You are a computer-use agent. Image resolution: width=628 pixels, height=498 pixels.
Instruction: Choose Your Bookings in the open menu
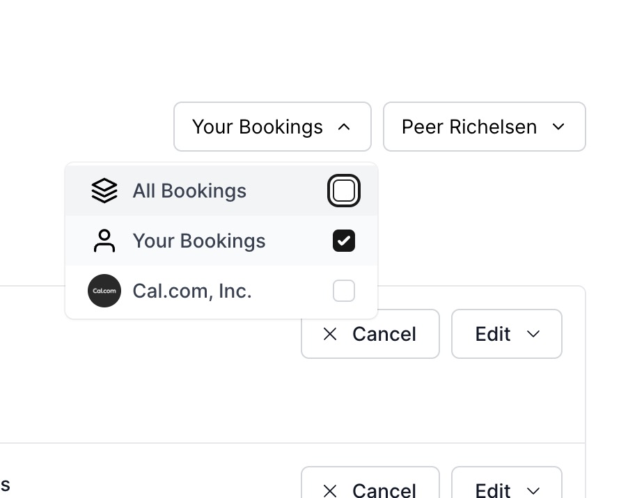pos(199,241)
